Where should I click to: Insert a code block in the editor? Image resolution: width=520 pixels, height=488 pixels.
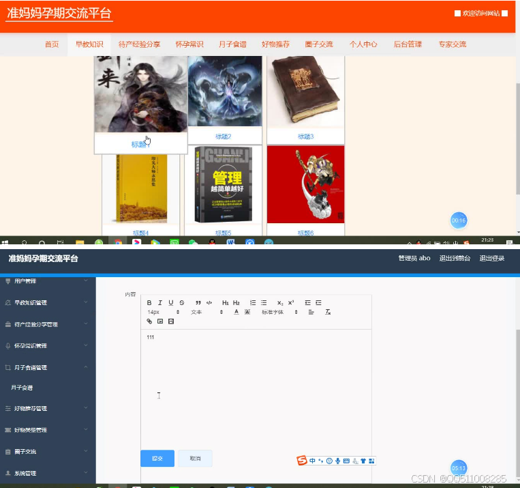(209, 302)
